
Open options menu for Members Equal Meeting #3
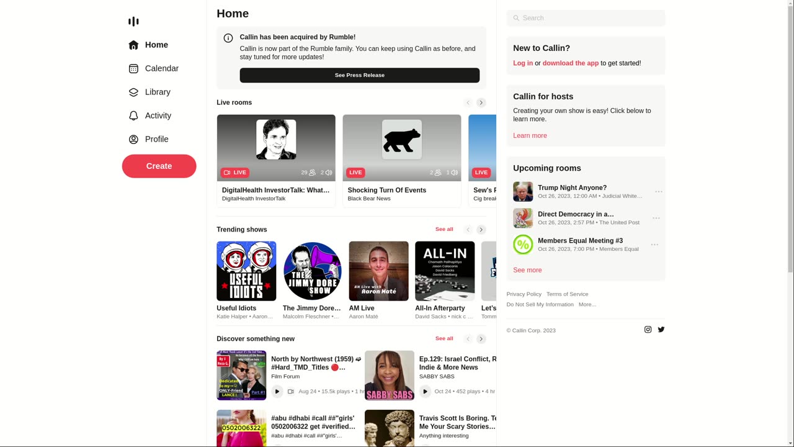pyautogui.click(x=654, y=245)
